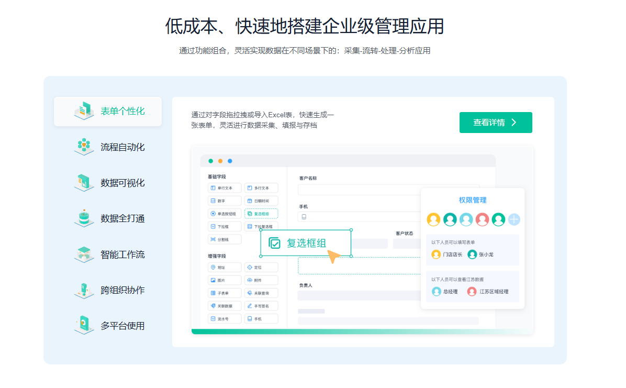Choose the 下拉复选框 field
Screen dimensions: 626x388
tap(261, 227)
